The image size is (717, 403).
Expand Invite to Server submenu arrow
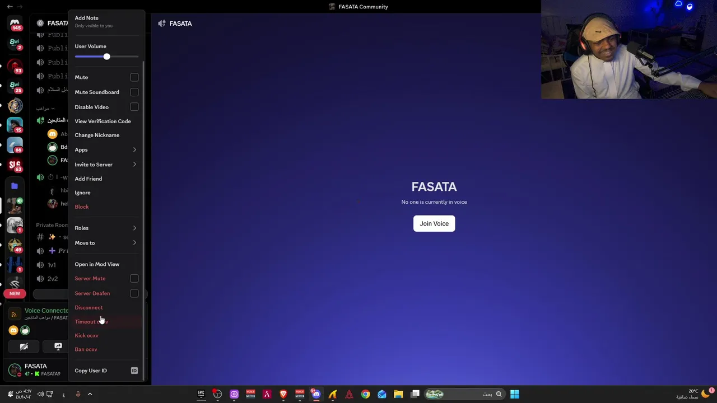[134, 165]
